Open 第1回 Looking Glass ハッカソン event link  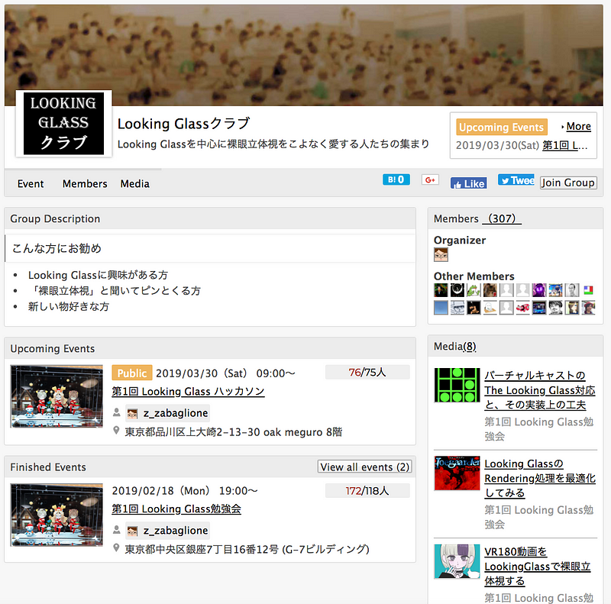(188, 391)
